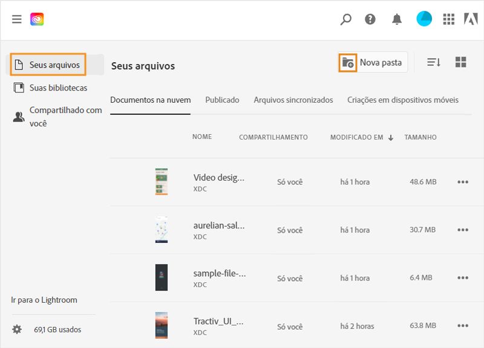The image size is (484, 348).
Task: Open the hamburger navigation menu
Action: (16, 19)
